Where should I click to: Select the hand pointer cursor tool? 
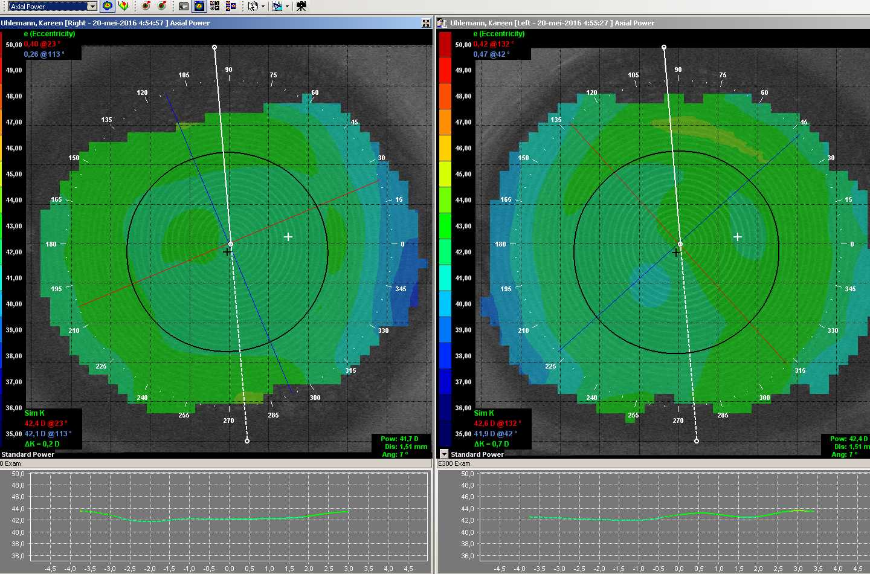(253, 6)
